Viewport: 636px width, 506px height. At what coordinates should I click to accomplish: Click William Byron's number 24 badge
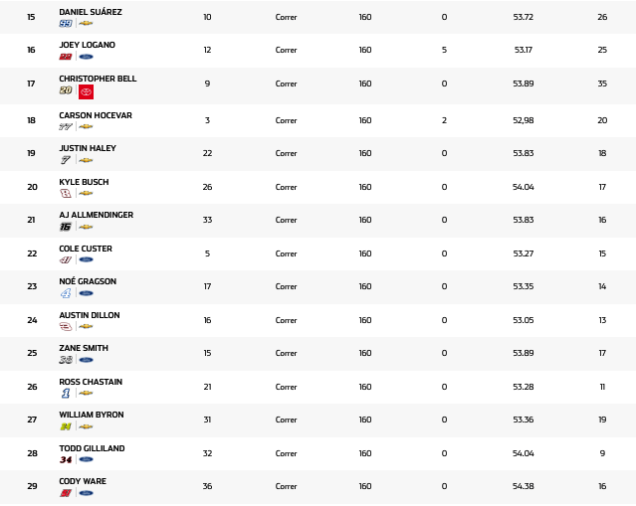[66, 426]
